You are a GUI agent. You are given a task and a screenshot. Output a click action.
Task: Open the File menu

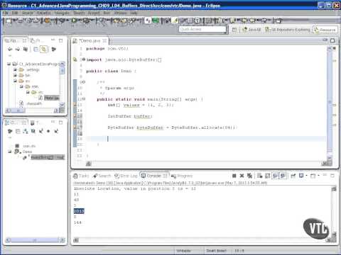pos(5,13)
